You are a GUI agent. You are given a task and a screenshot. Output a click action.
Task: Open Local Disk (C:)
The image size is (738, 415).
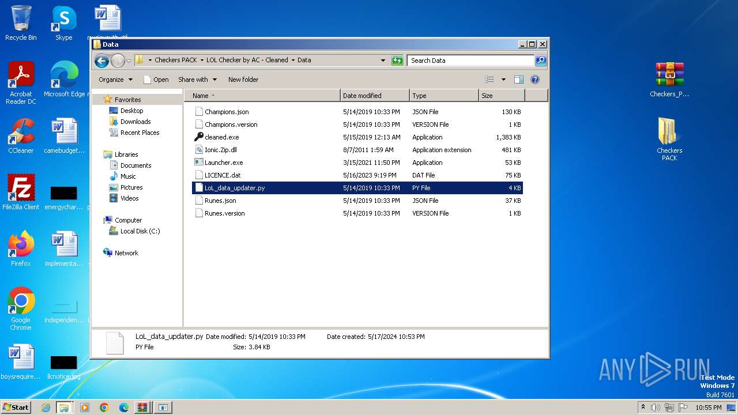(140, 231)
